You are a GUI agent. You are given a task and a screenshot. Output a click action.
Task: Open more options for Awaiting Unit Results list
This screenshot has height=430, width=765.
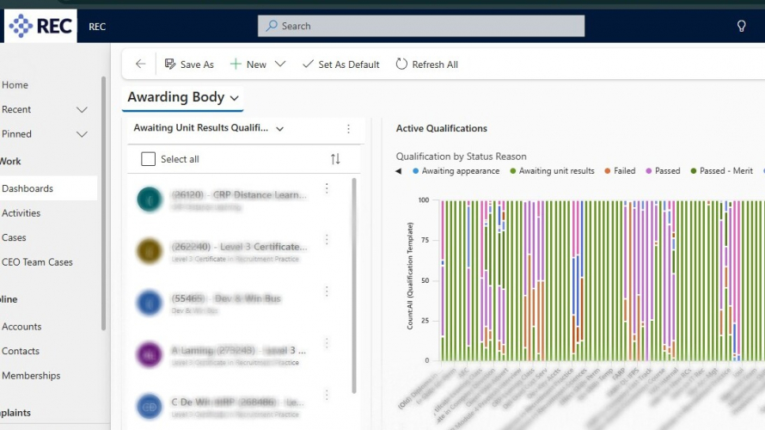pyautogui.click(x=348, y=129)
